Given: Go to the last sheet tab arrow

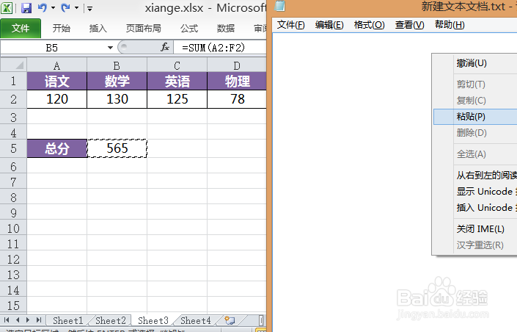Looking at the screenshot, I should [39, 320].
